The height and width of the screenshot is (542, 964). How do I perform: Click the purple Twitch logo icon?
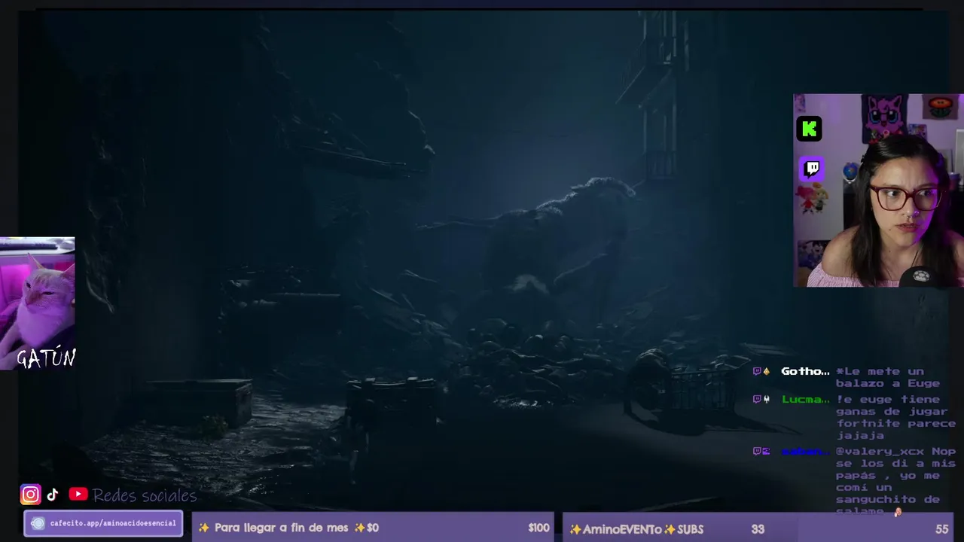tap(812, 169)
